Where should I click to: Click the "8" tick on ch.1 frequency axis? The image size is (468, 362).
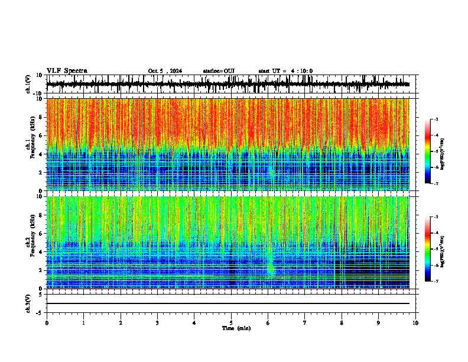41,117
